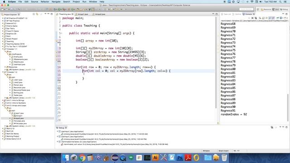Remove launch with console X icon
The height and width of the screenshot is (163, 290).
pos(252,18)
